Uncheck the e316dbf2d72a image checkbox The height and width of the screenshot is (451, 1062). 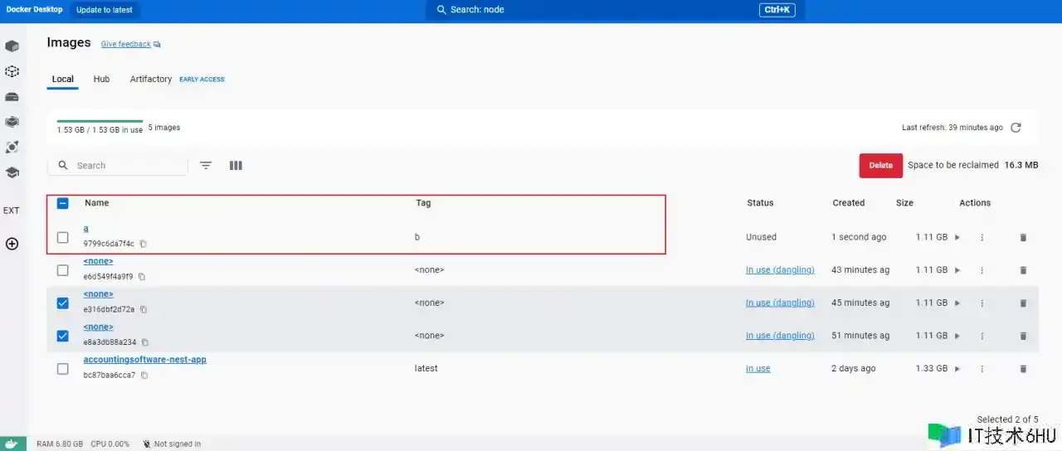[x=63, y=303]
